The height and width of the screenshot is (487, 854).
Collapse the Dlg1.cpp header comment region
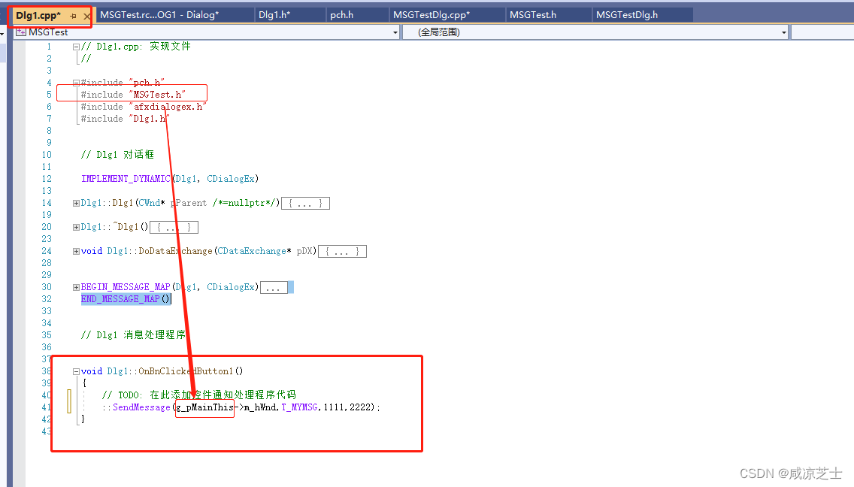point(76,46)
